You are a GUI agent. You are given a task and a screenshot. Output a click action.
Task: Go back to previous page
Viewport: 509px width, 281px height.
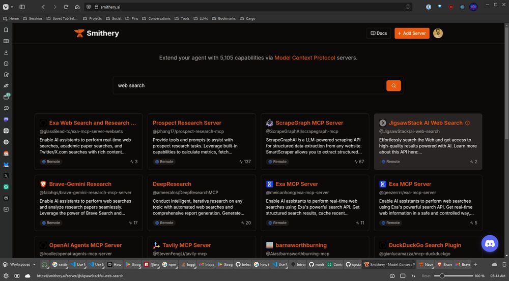click(x=43, y=7)
